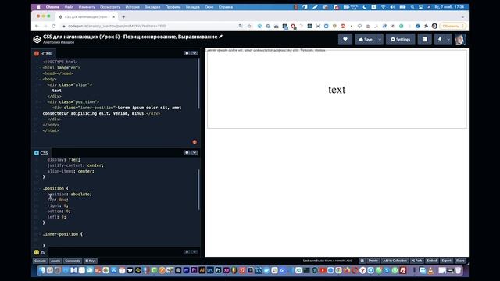Open the Справка menu
The image size is (500, 281).
click(226, 7)
